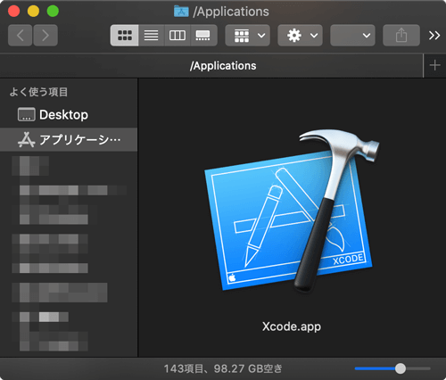The width and height of the screenshot is (446, 380).
Task: Switch to gallery view
Action: pyautogui.click(x=203, y=36)
